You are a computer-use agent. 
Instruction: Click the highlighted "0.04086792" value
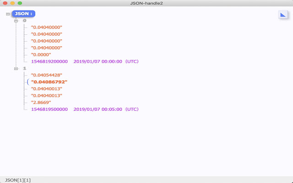pos(49,82)
